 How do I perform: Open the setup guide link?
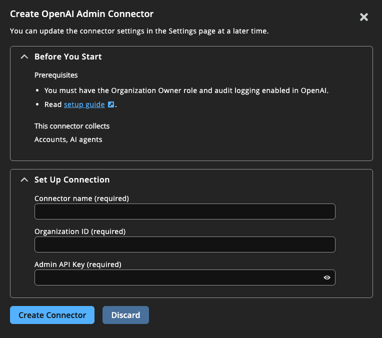click(84, 104)
